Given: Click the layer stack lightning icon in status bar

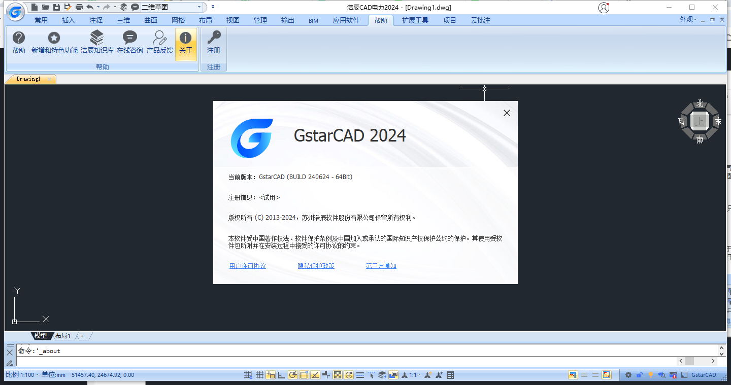Looking at the screenshot, I should tap(382, 375).
